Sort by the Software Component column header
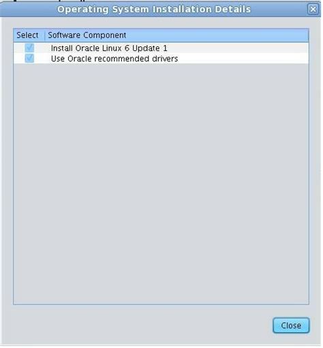The width and height of the screenshot is (323, 348). pos(87,35)
